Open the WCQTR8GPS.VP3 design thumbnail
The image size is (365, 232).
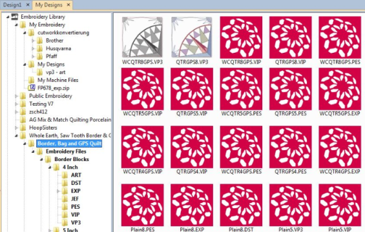coord(142,37)
